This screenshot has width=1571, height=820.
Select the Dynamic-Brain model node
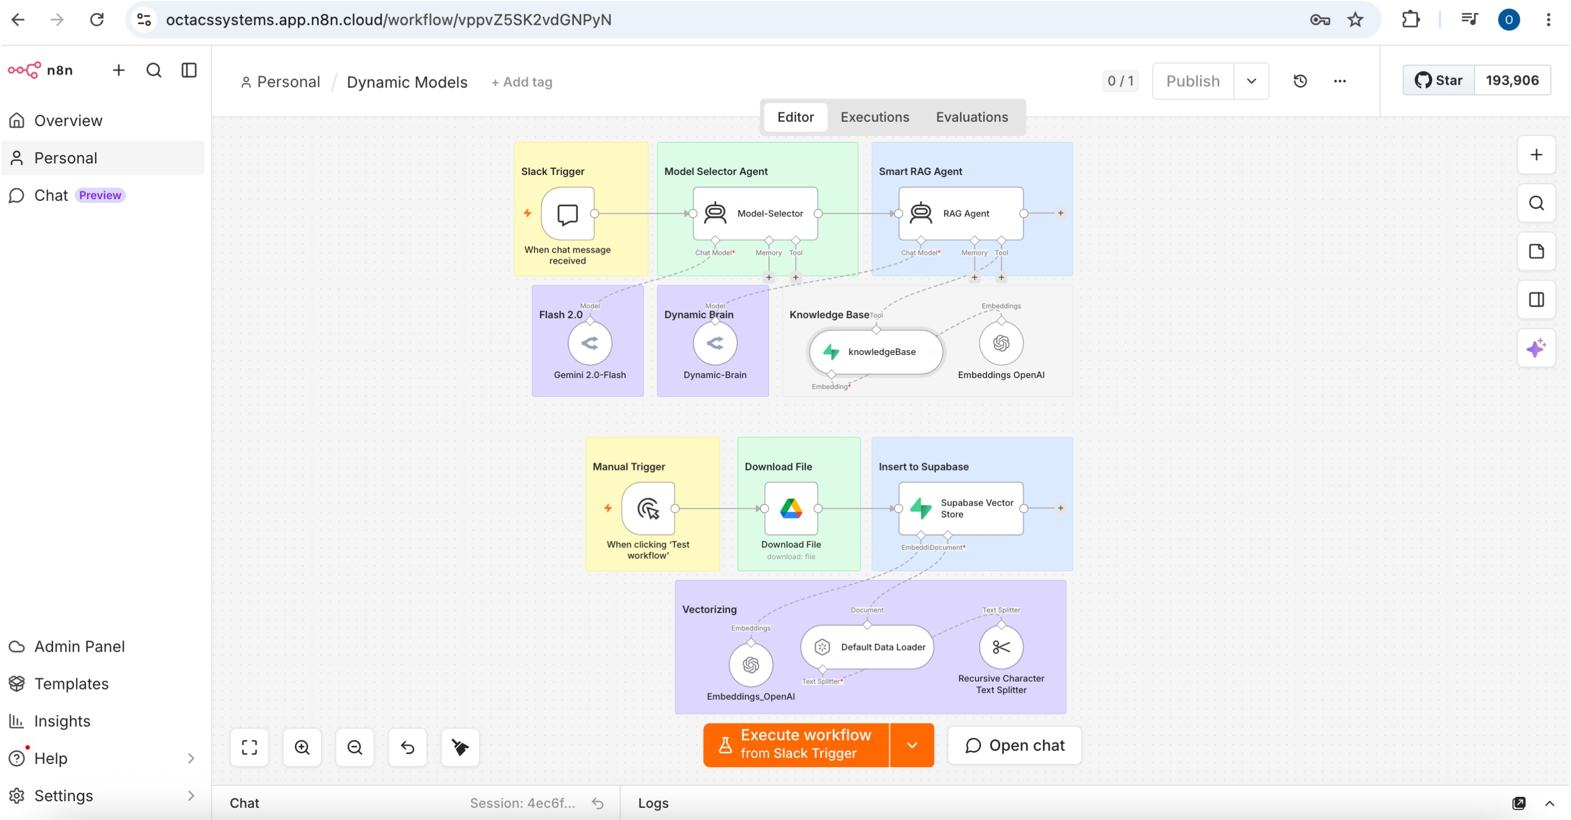point(714,343)
